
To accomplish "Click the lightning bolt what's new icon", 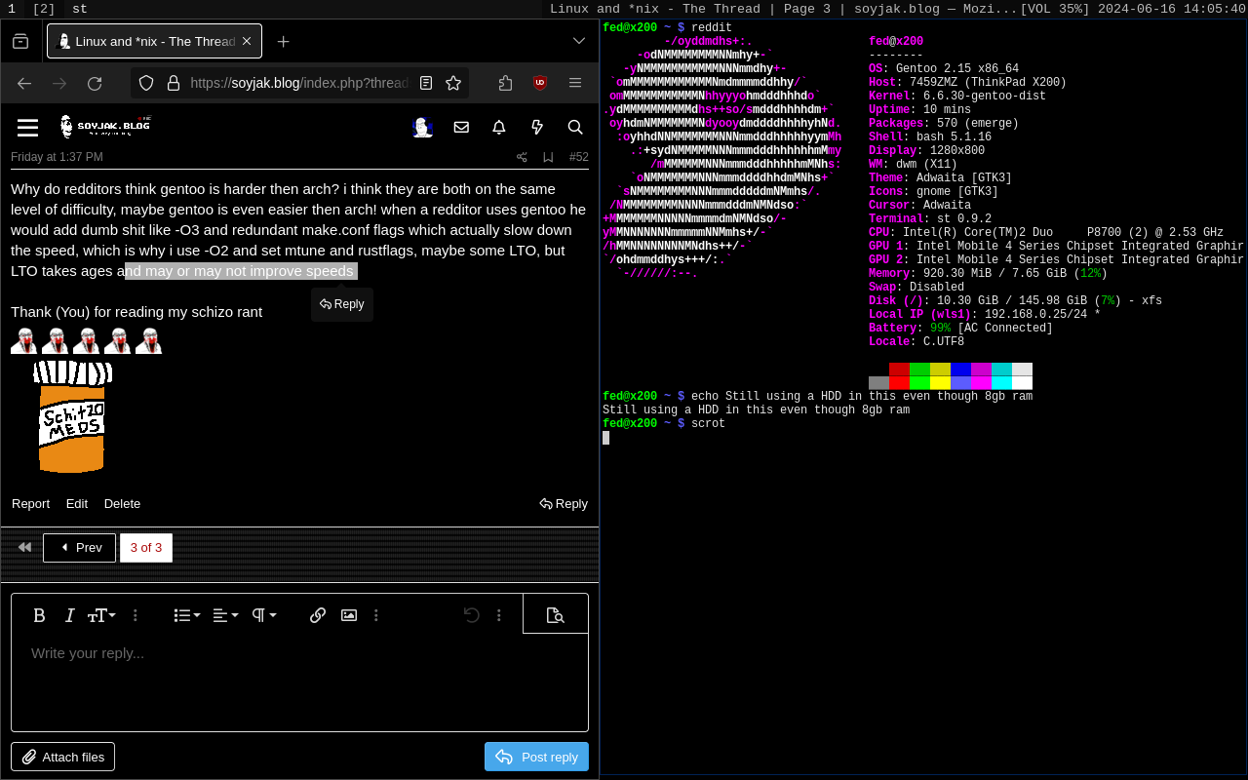I will click(x=537, y=127).
